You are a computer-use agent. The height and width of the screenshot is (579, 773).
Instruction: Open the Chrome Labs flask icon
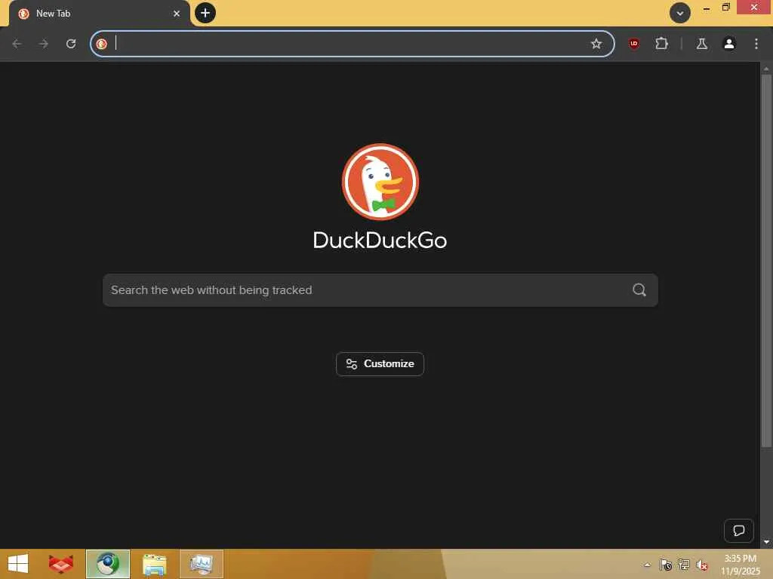[701, 44]
